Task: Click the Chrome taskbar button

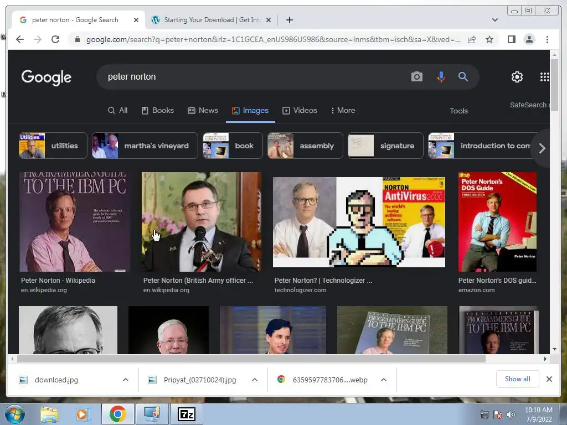Action: [117, 414]
